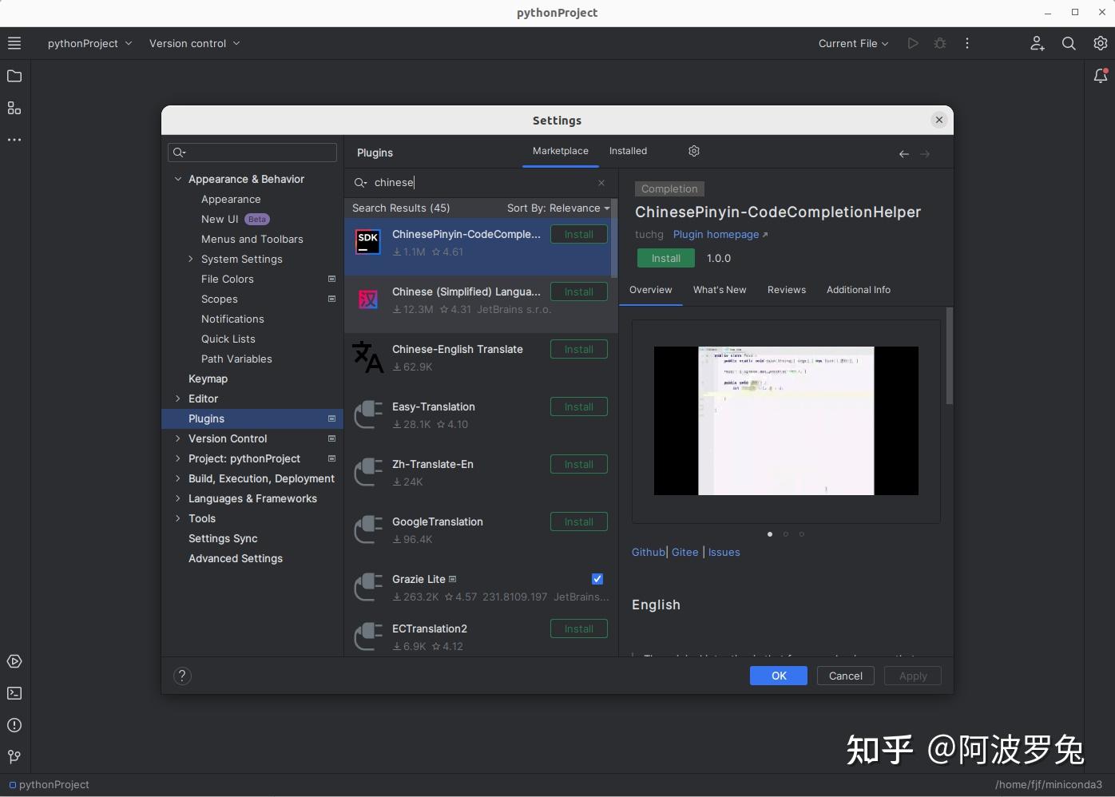The height and width of the screenshot is (797, 1115).
Task: Open the Services tool window icon
Action: click(14, 661)
